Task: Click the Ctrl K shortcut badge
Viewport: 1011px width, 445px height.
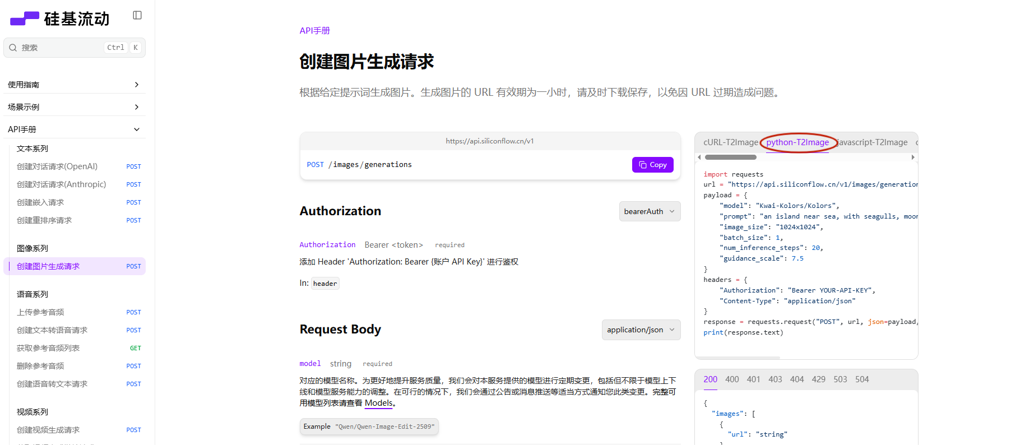Action: (123, 48)
